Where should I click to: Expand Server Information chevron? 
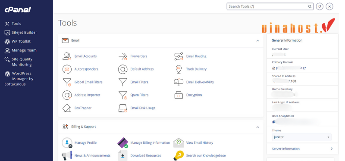pos(332,149)
